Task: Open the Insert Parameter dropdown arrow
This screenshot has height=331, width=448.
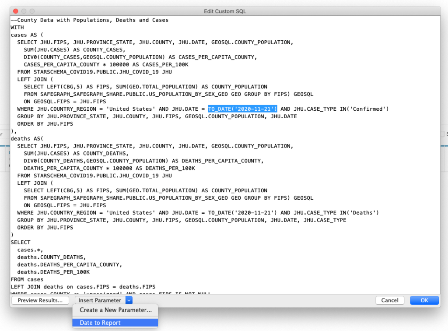Action: point(129,300)
